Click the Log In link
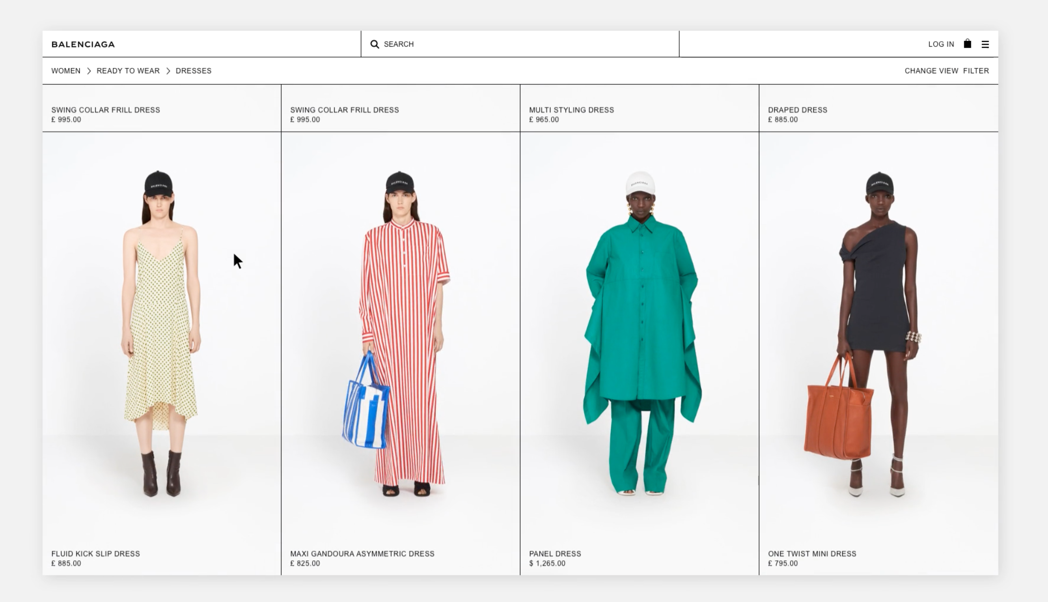Viewport: 1048px width, 602px height. pyautogui.click(x=941, y=44)
